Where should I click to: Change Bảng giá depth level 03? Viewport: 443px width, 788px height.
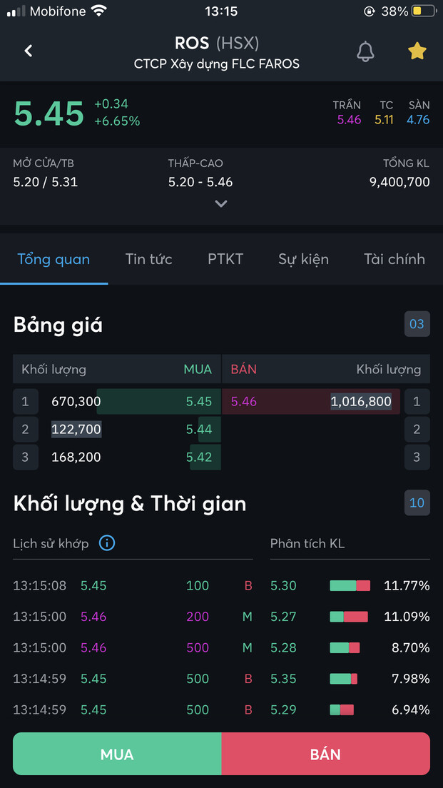click(417, 324)
